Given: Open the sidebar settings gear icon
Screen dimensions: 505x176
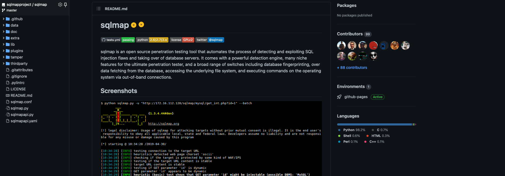Looking at the screenshot, I should (60, 5).
